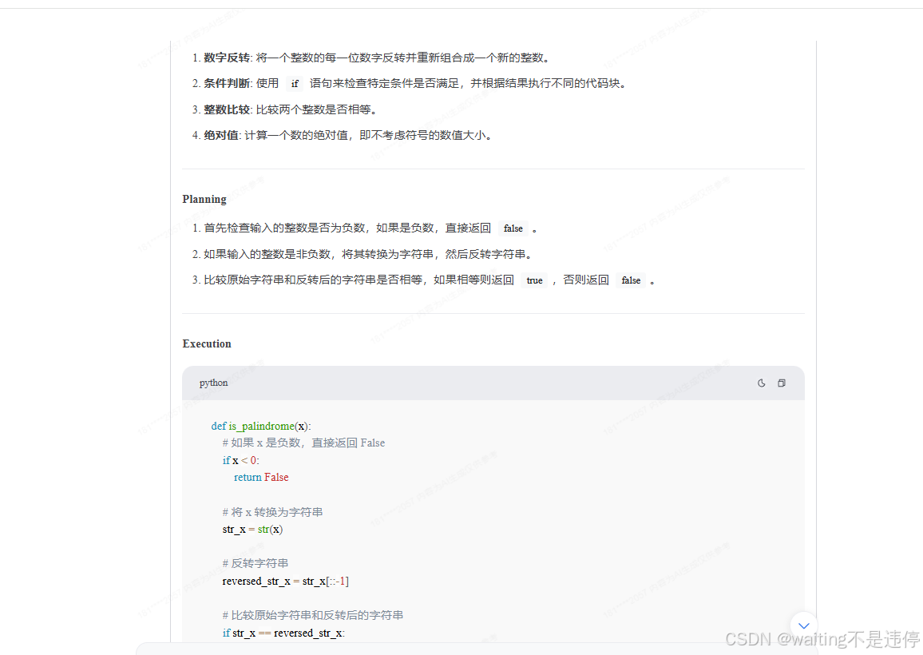The width and height of the screenshot is (923, 655).
Task: Click the inline 'if' code tag
Action: pyautogui.click(x=295, y=84)
